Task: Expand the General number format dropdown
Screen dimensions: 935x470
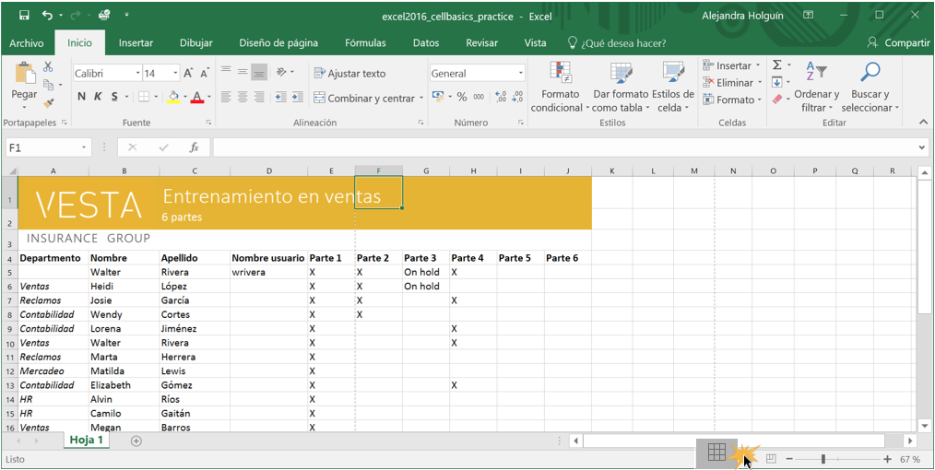Action: [x=520, y=73]
